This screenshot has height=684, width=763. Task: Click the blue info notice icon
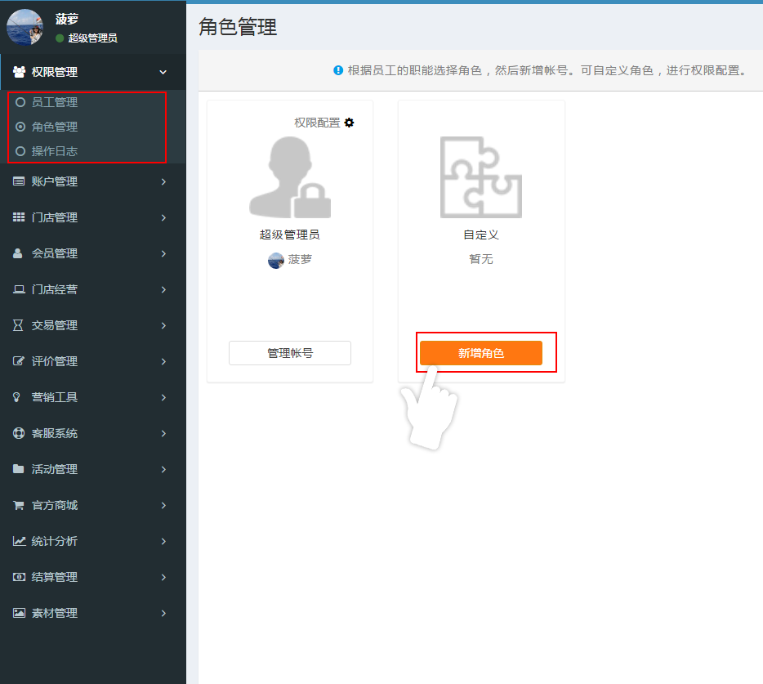pyautogui.click(x=338, y=70)
